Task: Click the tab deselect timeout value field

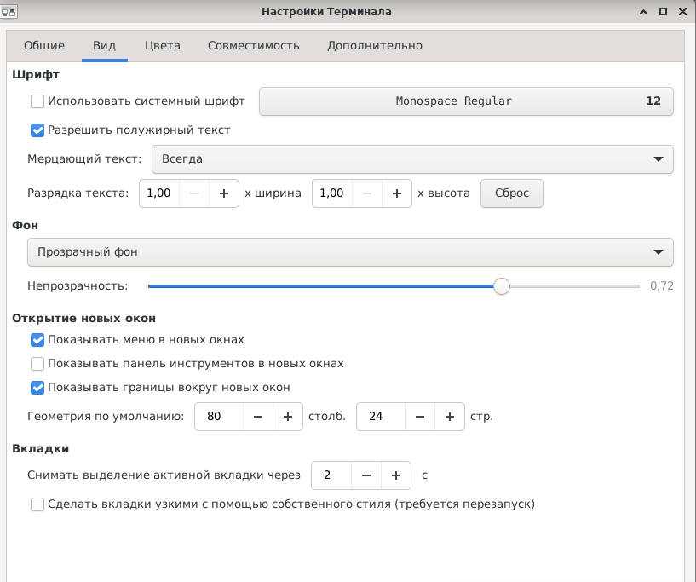Action: pos(331,475)
